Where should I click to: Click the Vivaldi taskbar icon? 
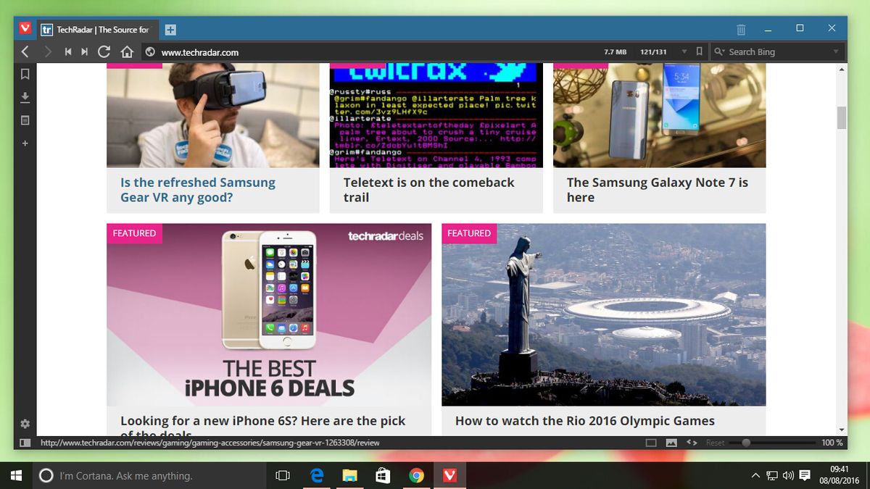(449, 475)
